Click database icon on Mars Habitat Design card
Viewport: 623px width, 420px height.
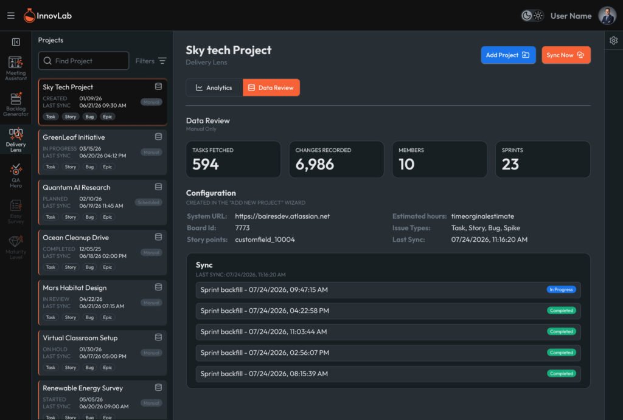click(158, 287)
